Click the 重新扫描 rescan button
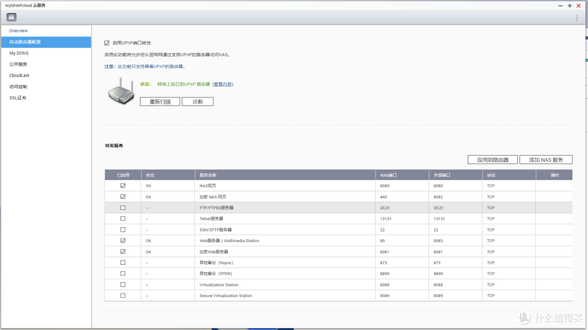 point(160,102)
